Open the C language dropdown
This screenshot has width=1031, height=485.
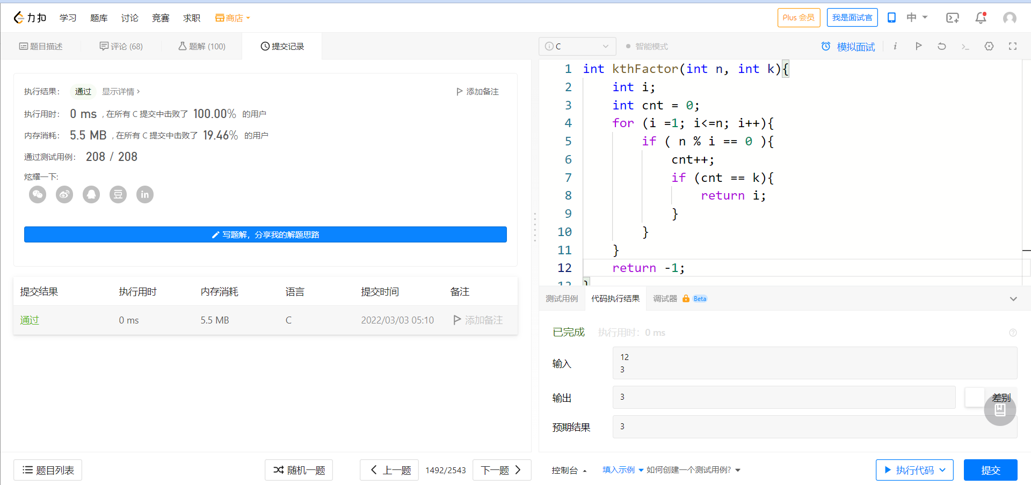tap(577, 47)
